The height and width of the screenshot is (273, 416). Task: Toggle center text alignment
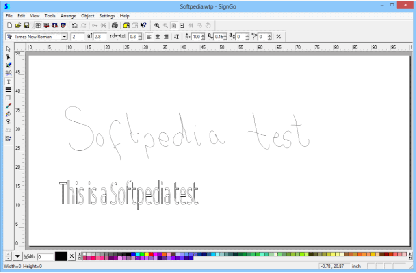[158, 36]
